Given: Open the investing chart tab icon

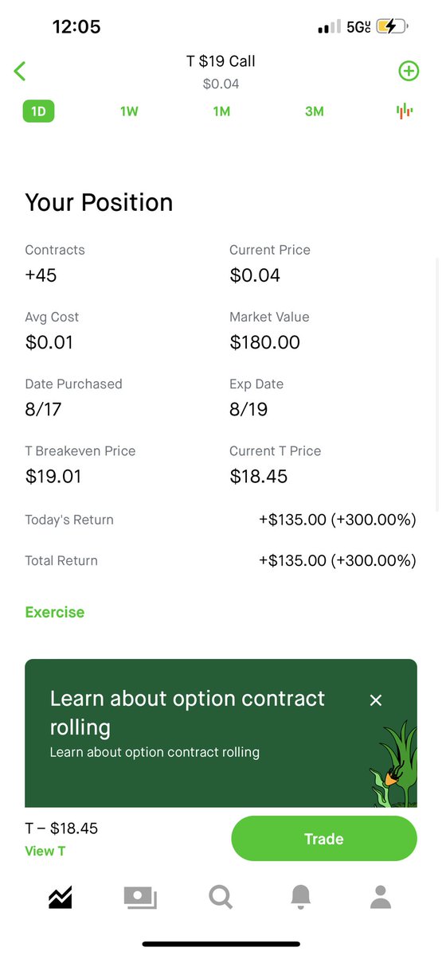Looking at the screenshot, I should coord(61,898).
